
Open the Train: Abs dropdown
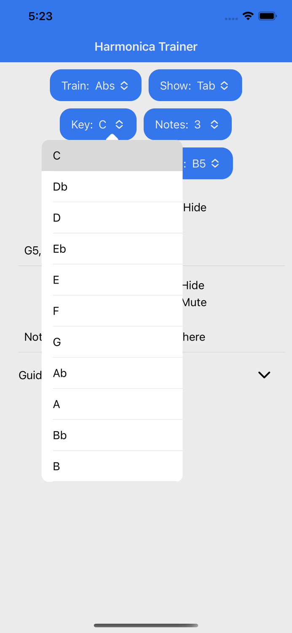pyautogui.click(x=96, y=86)
